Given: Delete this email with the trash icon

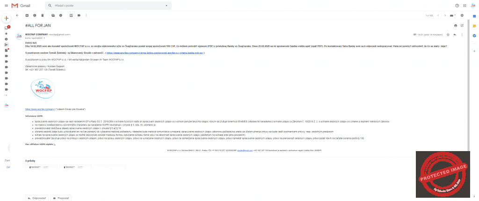Looking at the screenshot, I should [x=42, y=15].
